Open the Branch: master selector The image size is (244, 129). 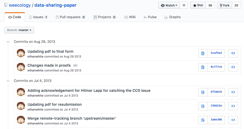point(19,30)
